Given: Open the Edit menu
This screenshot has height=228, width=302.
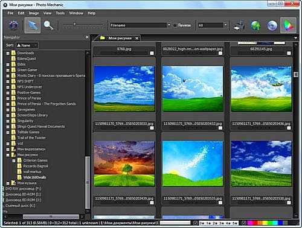Looking at the screenshot, I should click(21, 13).
